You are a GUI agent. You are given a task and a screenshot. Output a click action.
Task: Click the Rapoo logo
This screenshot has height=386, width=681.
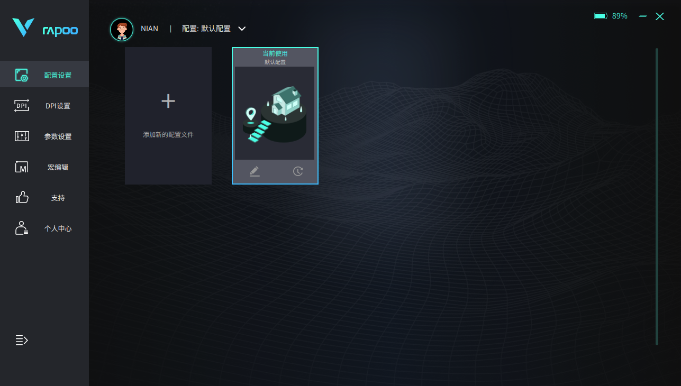point(45,28)
